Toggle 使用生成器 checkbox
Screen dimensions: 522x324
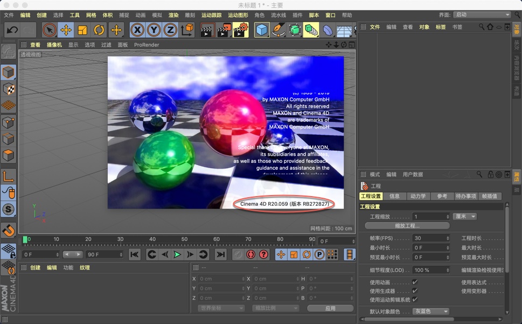click(x=415, y=291)
